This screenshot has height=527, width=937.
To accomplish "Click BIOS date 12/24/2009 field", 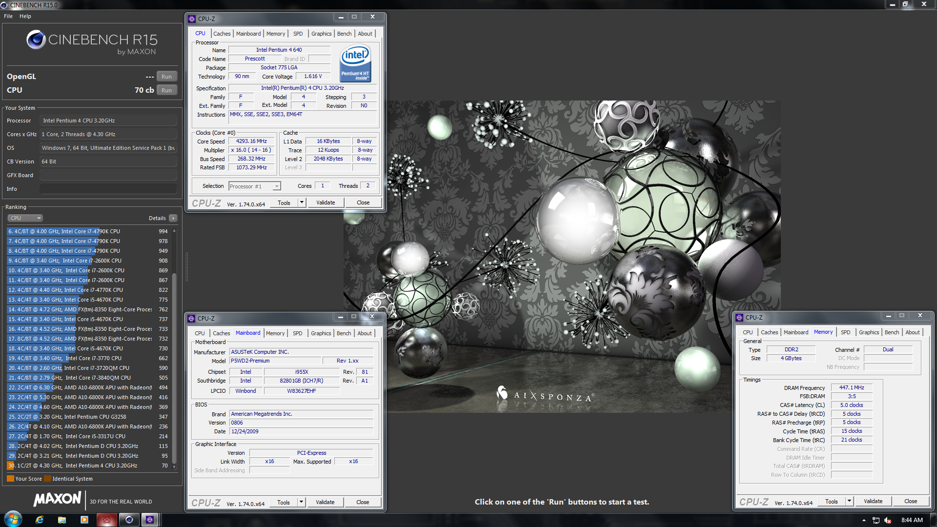I will 302,431.
